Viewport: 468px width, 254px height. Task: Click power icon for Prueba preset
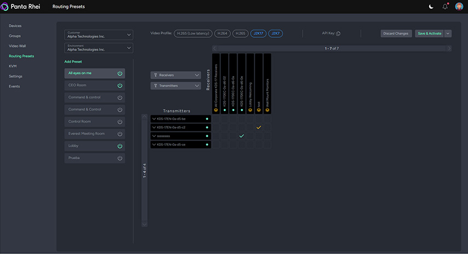pos(120,158)
